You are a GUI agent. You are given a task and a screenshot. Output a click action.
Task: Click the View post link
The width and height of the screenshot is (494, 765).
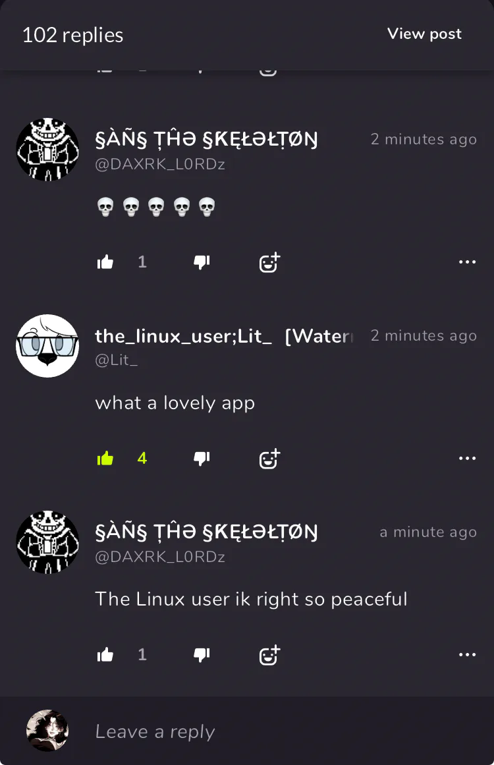(424, 34)
